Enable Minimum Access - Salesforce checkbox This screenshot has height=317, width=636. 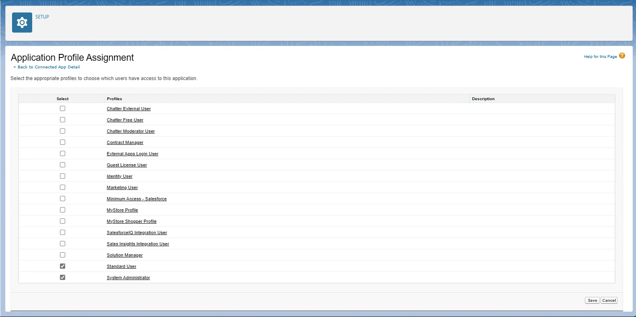click(62, 198)
